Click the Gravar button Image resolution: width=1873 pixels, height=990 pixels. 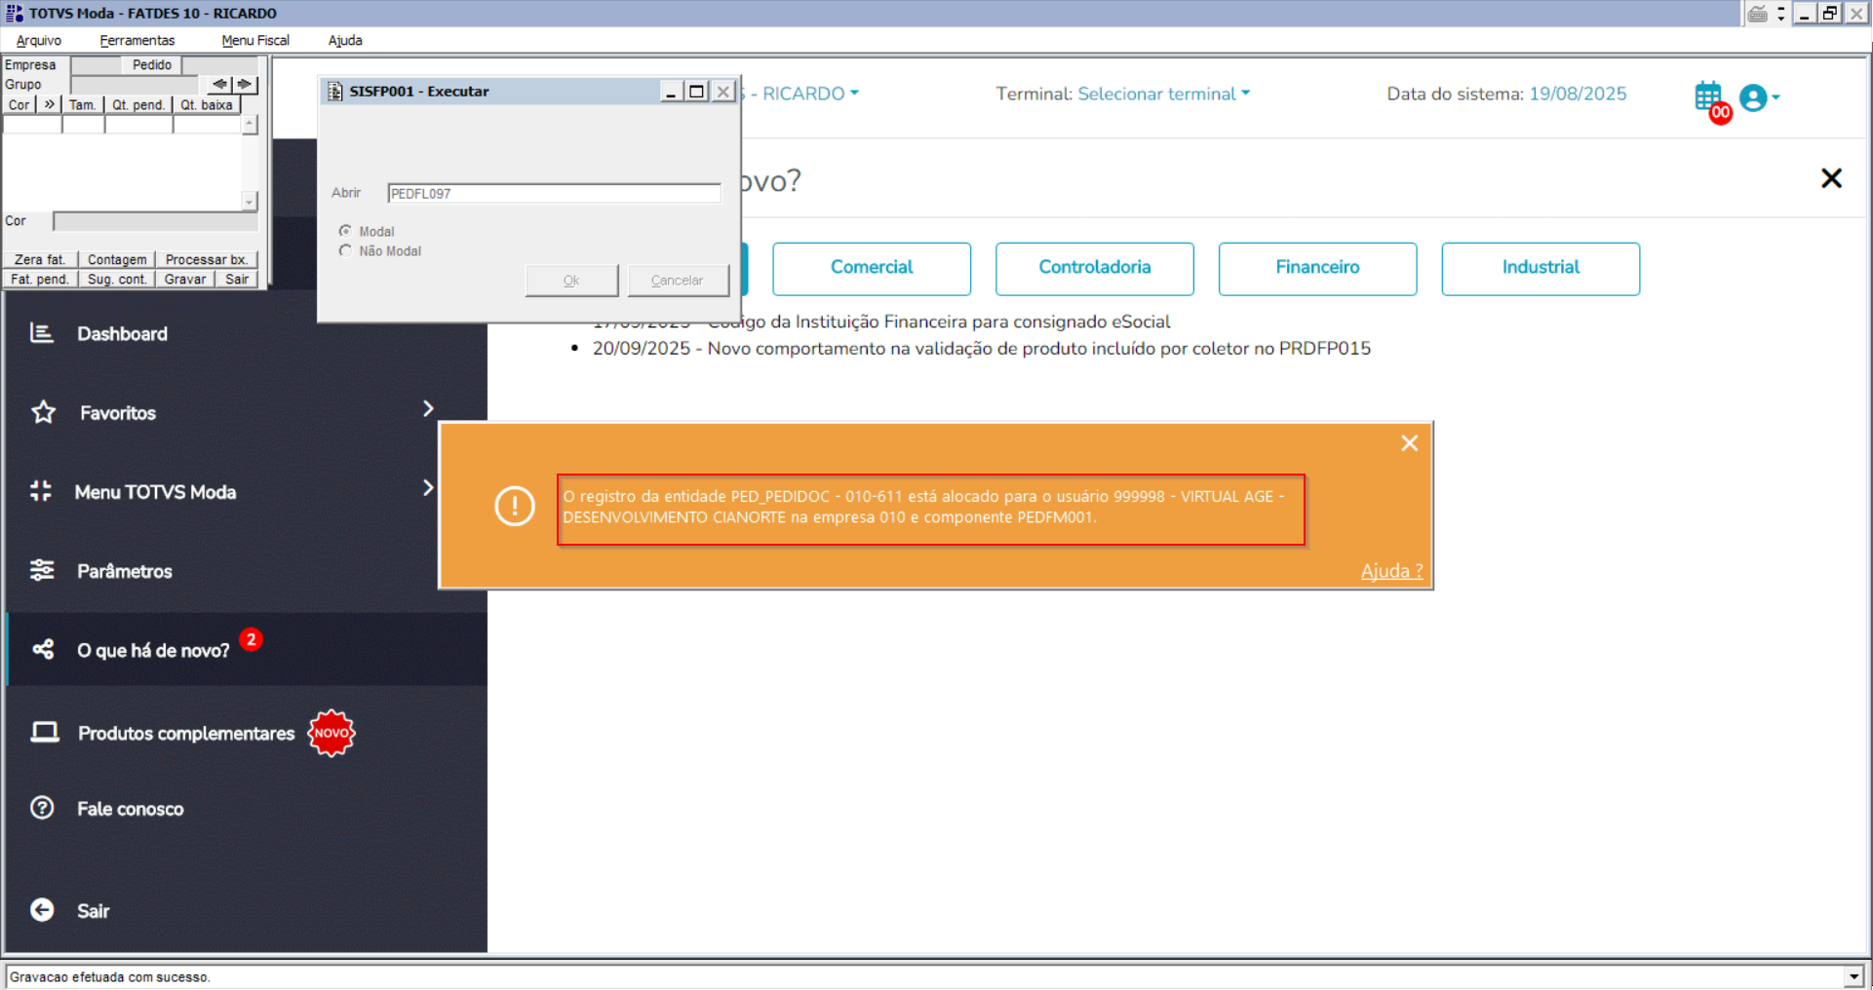(185, 279)
